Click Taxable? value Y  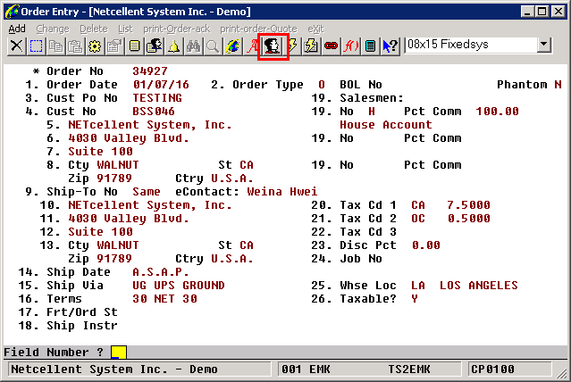pos(415,299)
